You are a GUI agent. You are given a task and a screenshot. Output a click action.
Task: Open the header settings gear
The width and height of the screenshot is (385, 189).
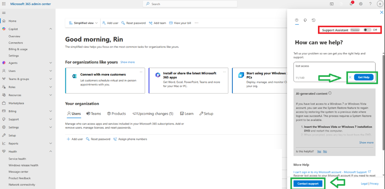(x=361, y=4)
